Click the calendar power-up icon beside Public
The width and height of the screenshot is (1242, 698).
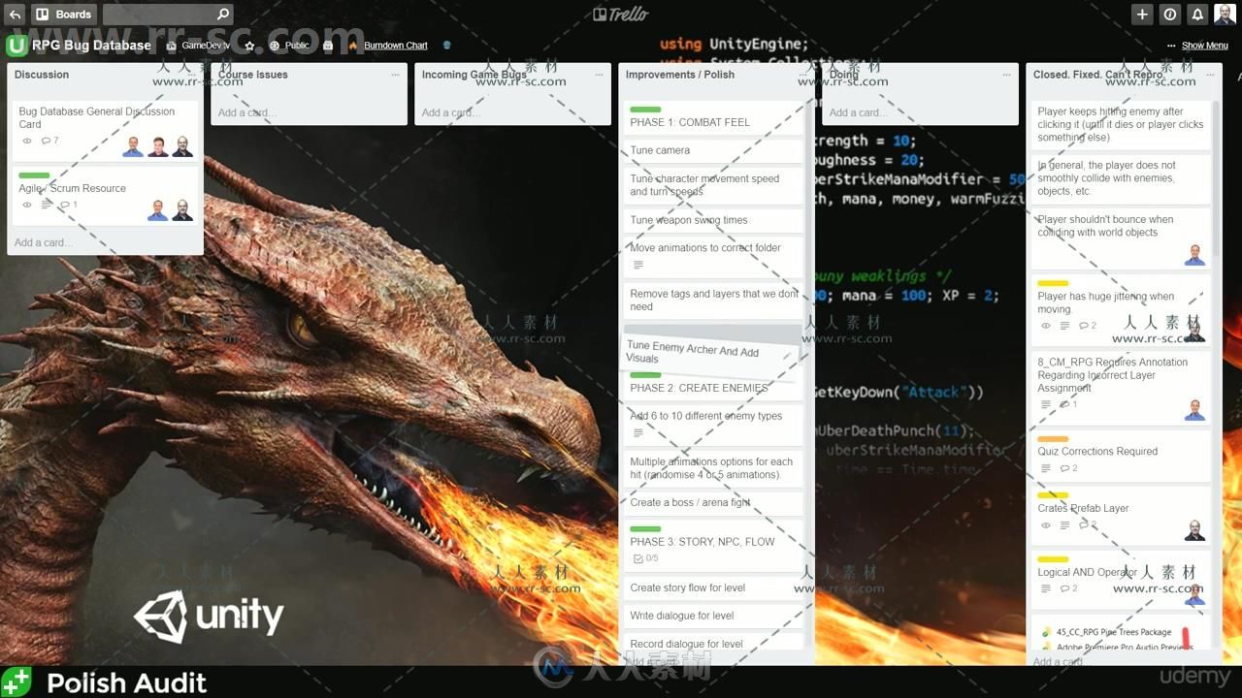click(x=329, y=46)
